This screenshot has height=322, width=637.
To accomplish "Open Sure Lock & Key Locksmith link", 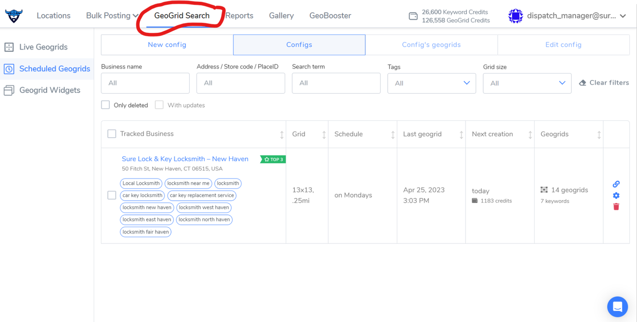I will tap(185, 159).
